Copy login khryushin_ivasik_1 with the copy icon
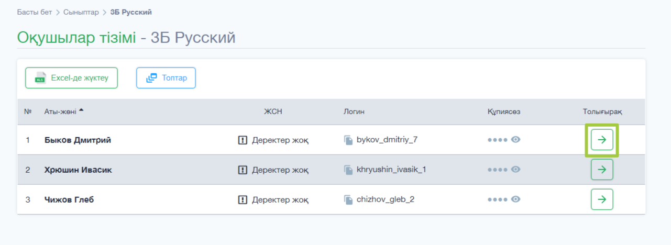671x245 pixels. click(348, 170)
